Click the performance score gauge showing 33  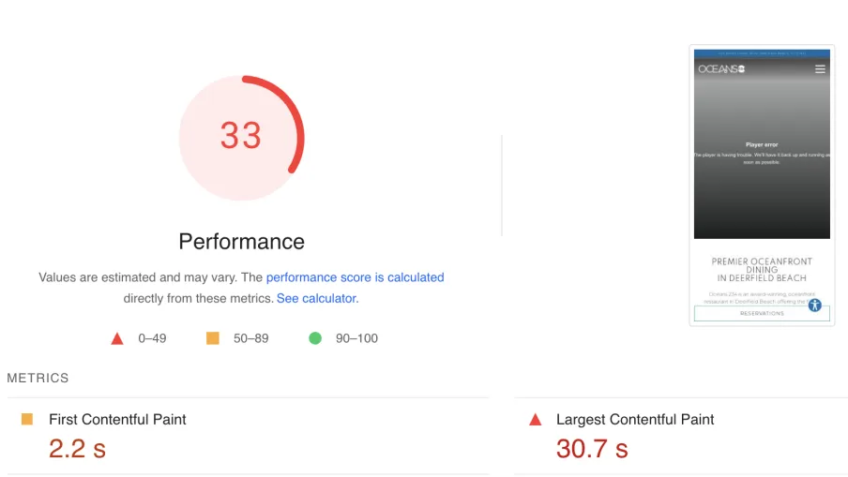click(x=241, y=137)
